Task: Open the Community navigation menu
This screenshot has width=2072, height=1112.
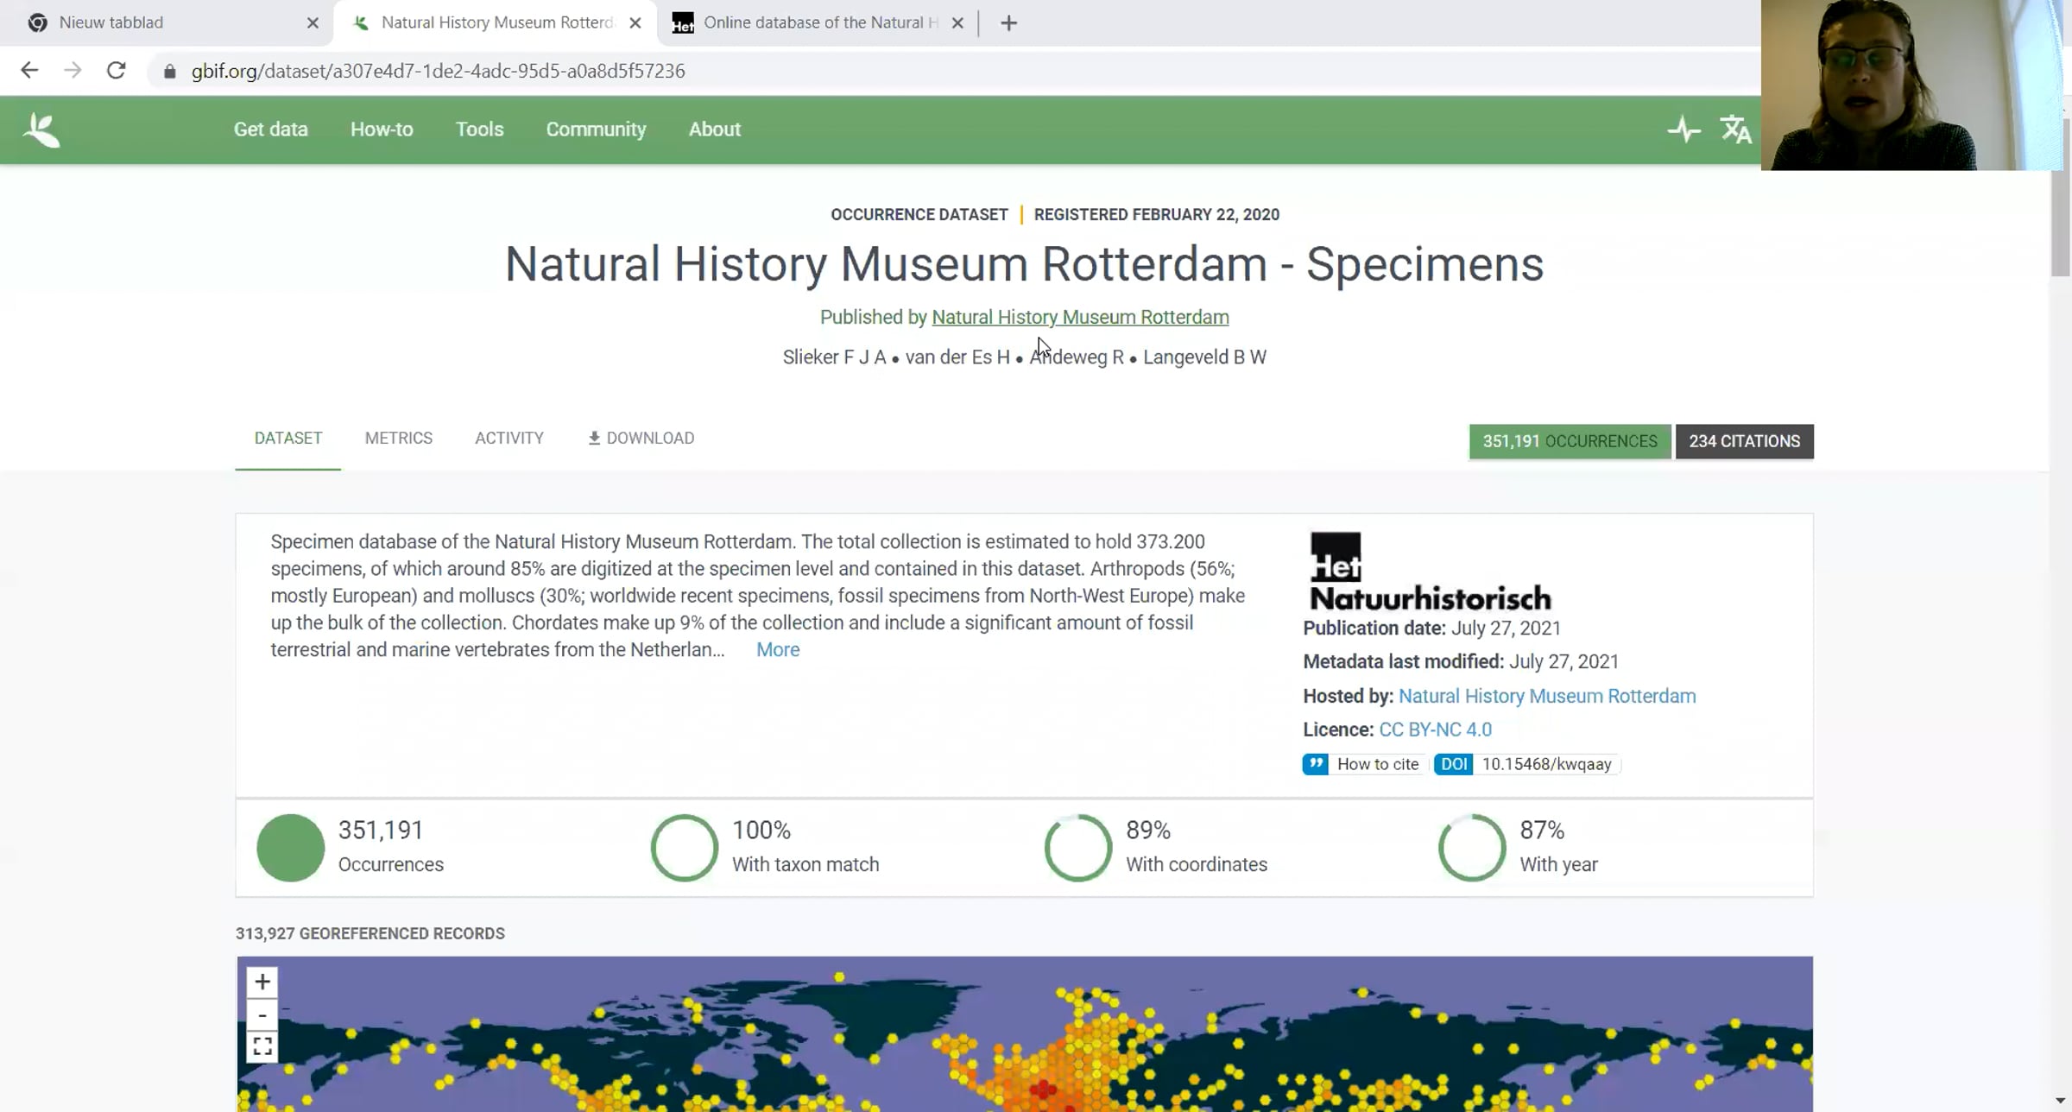Action: coord(596,130)
